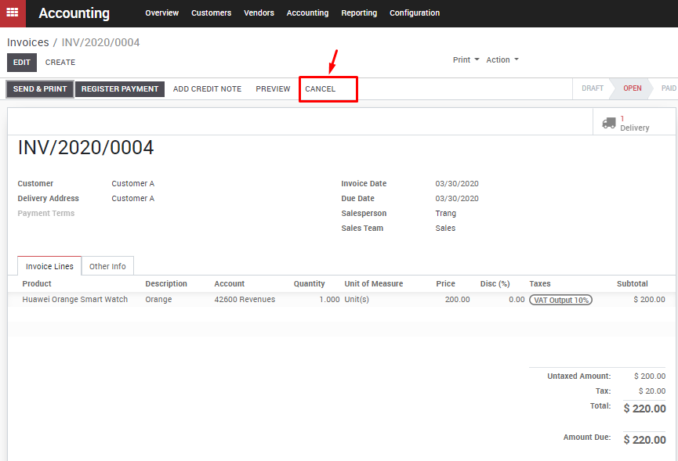This screenshot has height=461, width=678.
Task: Sort by Description column header
Action: tap(166, 283)
